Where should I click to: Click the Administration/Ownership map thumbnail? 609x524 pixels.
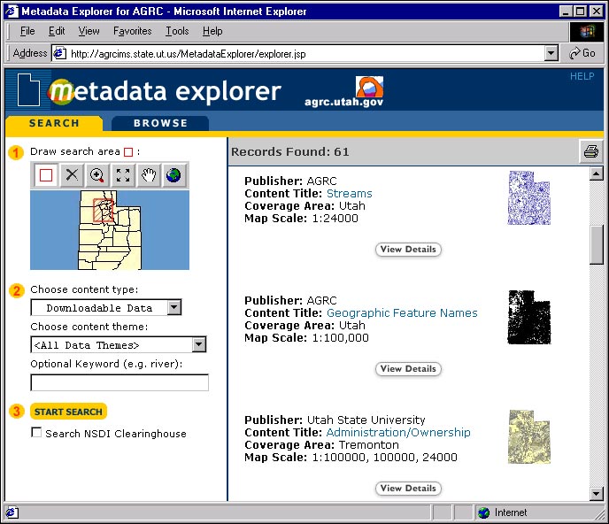tap(529, 437)
